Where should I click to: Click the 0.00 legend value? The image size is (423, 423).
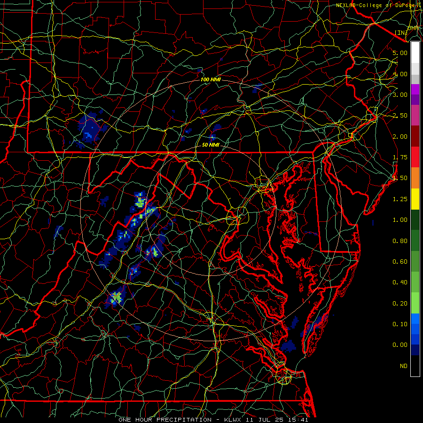[400, 345]
